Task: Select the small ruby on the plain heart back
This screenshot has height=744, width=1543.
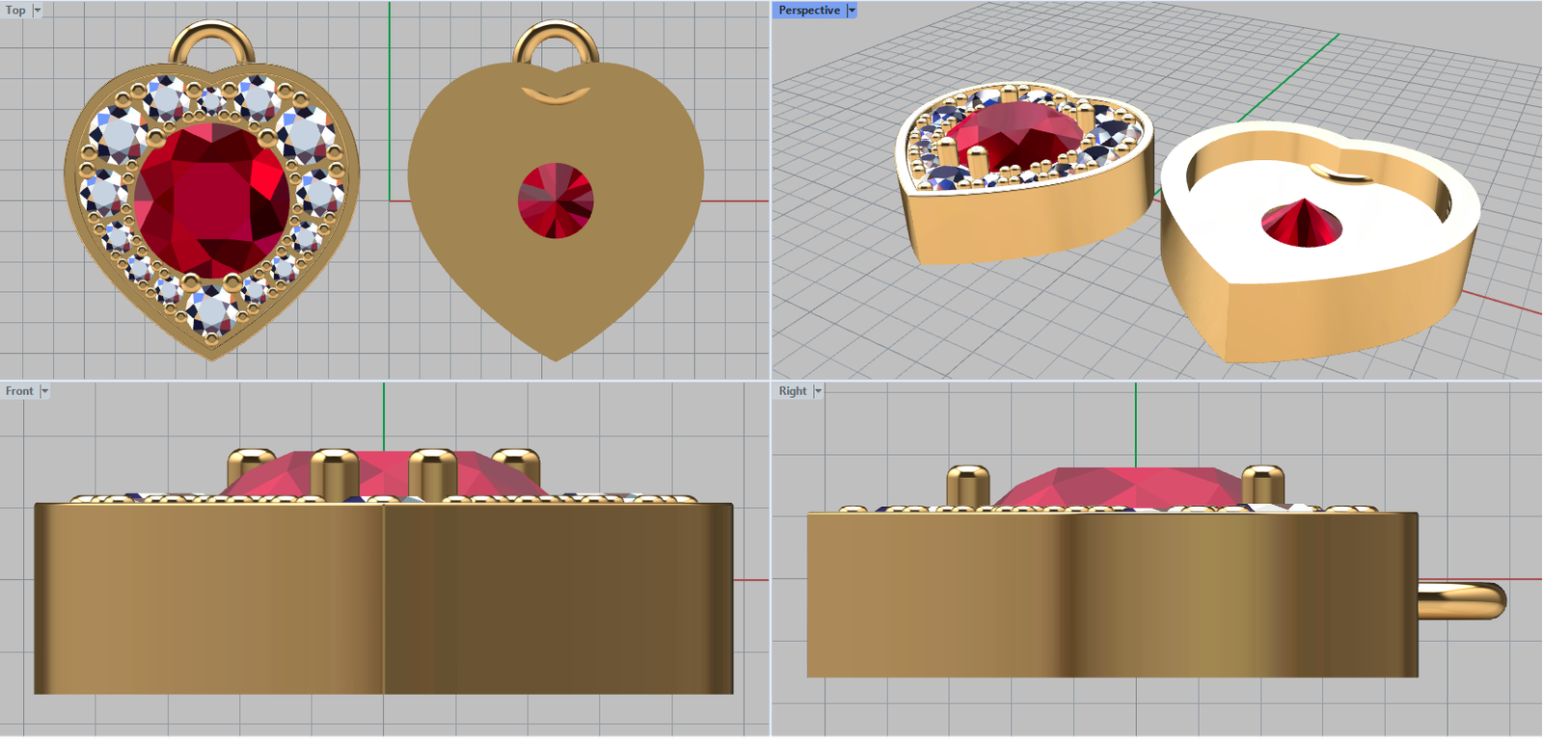Action: coord(555,200)
